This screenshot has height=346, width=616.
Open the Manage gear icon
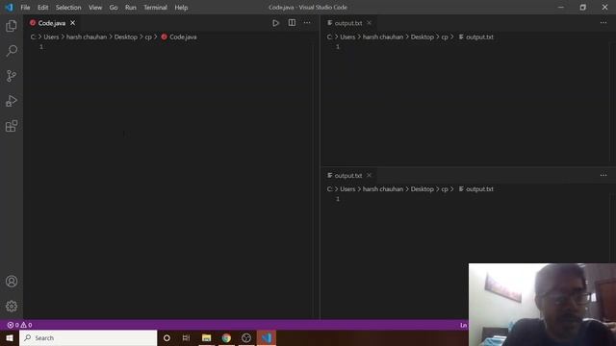pyautogui.click(x=12, y=306)
